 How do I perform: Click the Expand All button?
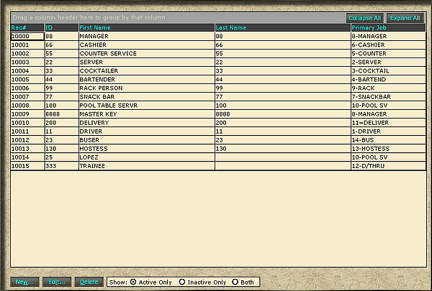405,18
